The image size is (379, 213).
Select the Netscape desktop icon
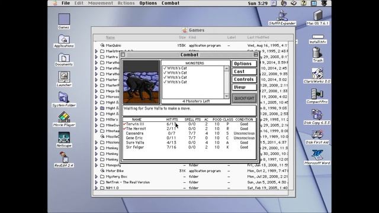pyautogui.click(x=64, y=138)
